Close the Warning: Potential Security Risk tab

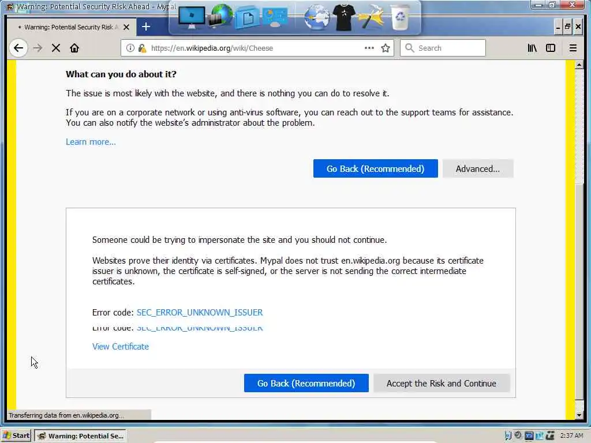point(126,27)
